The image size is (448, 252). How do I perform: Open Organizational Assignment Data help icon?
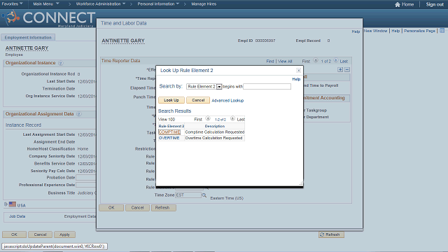79,114
